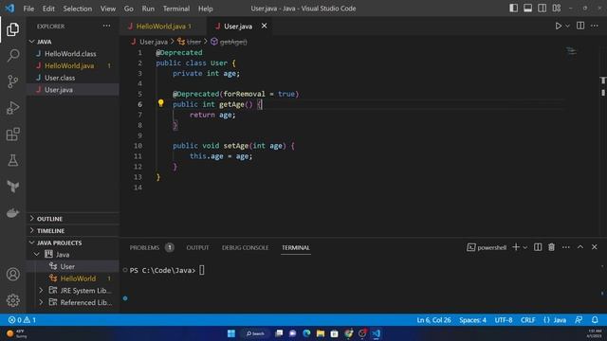Open Source Control view

pyautogui.click(x=12, y=81)
